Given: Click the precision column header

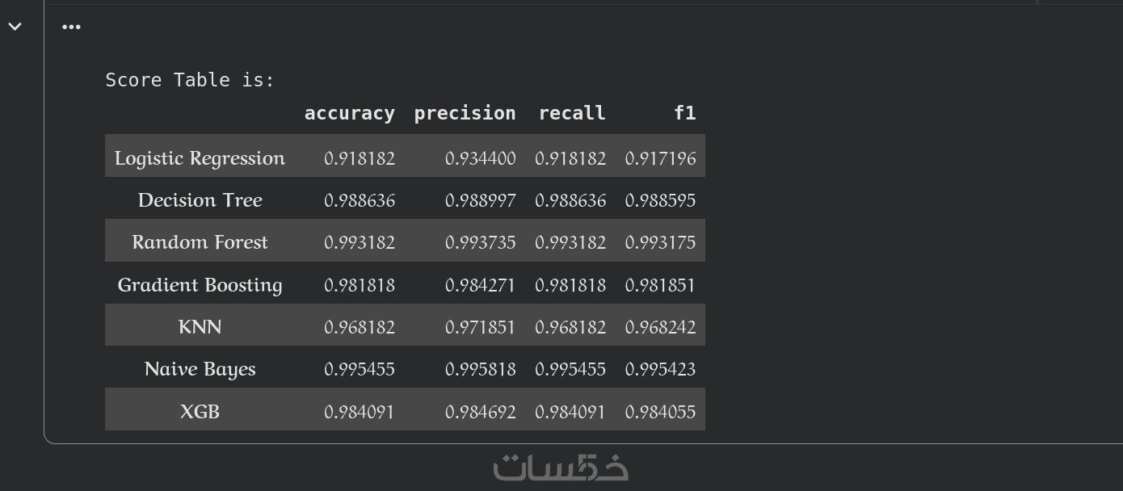Looking at the screenshot, I should (465, 113).
